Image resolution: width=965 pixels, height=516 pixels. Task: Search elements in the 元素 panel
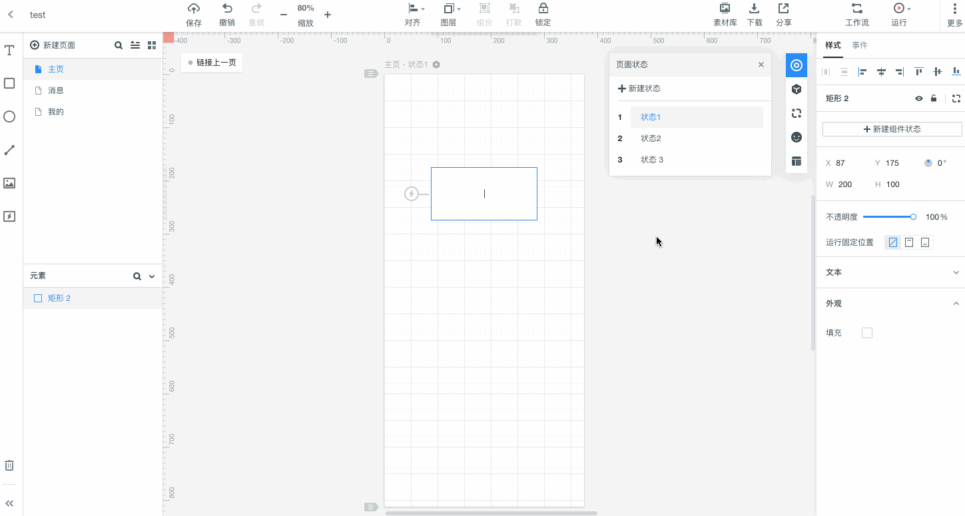tap(137, 276)
